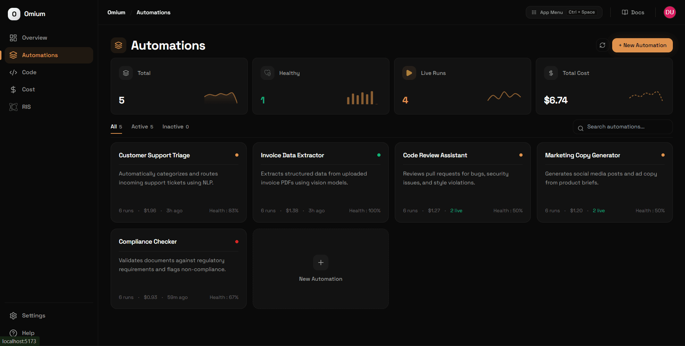Open the Help link

(27, 333)
